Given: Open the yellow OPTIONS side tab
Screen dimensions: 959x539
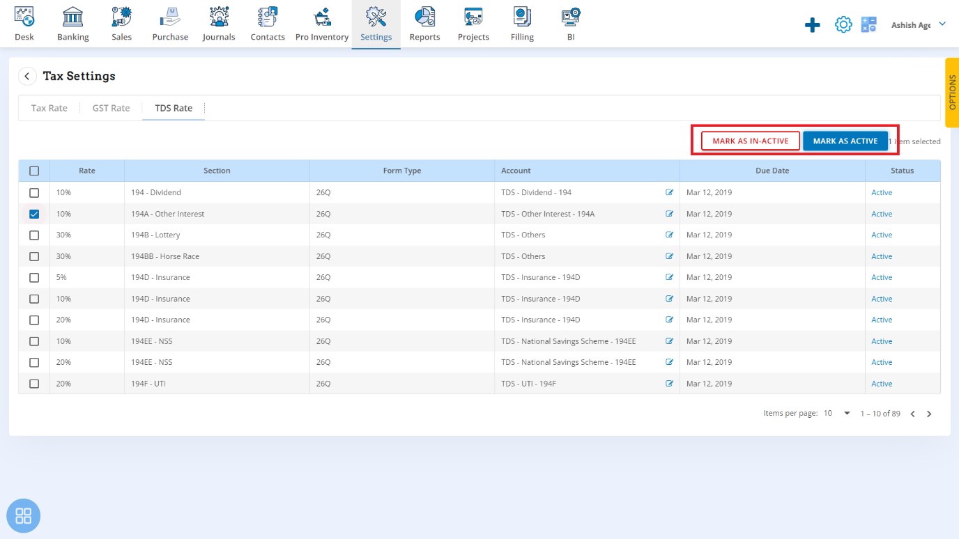Looking at the screenshot, I should pyautogui.click(x=952, y=93).
